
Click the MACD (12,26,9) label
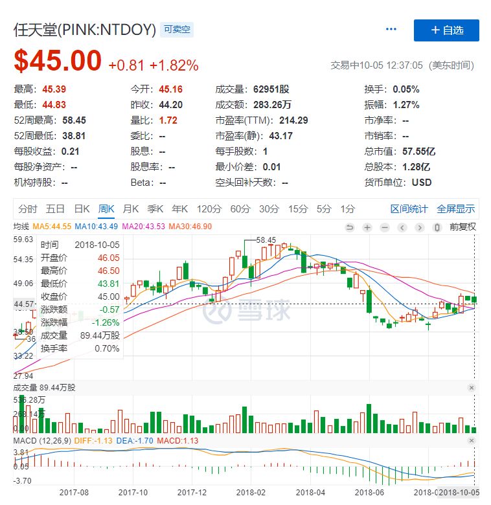point(42,441)
